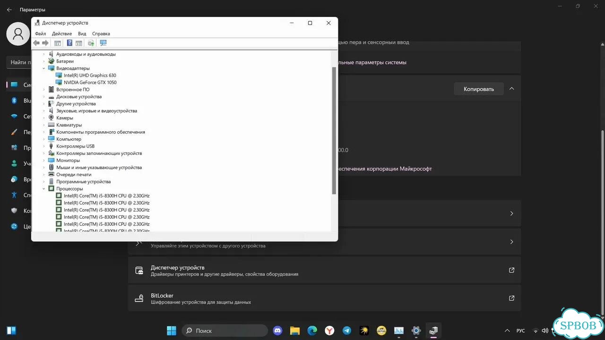Screen dimensions: 605x340
Task: Expand Аудиовходы и аудиовыходы node
Action: coord(44,54)
